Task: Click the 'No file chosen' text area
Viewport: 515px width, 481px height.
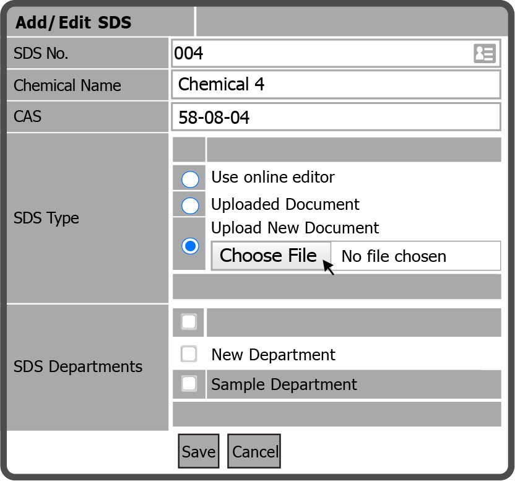Action: [394, 256]
